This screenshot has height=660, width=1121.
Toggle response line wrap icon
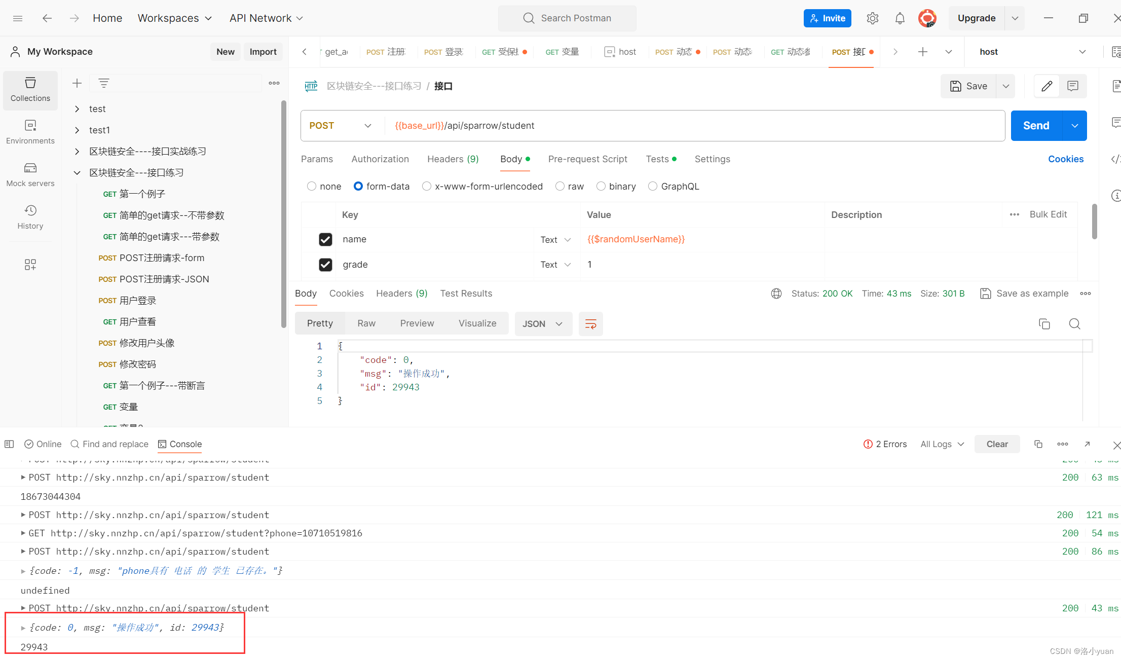pyautogui.click(x=591, y=324)
